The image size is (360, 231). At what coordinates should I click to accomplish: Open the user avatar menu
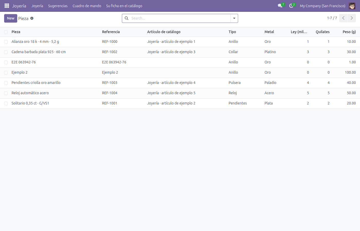coord(352,6)
